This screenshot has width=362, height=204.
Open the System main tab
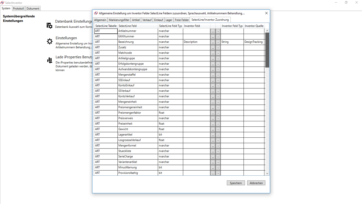pyautogui.click(x=6, y=8)
